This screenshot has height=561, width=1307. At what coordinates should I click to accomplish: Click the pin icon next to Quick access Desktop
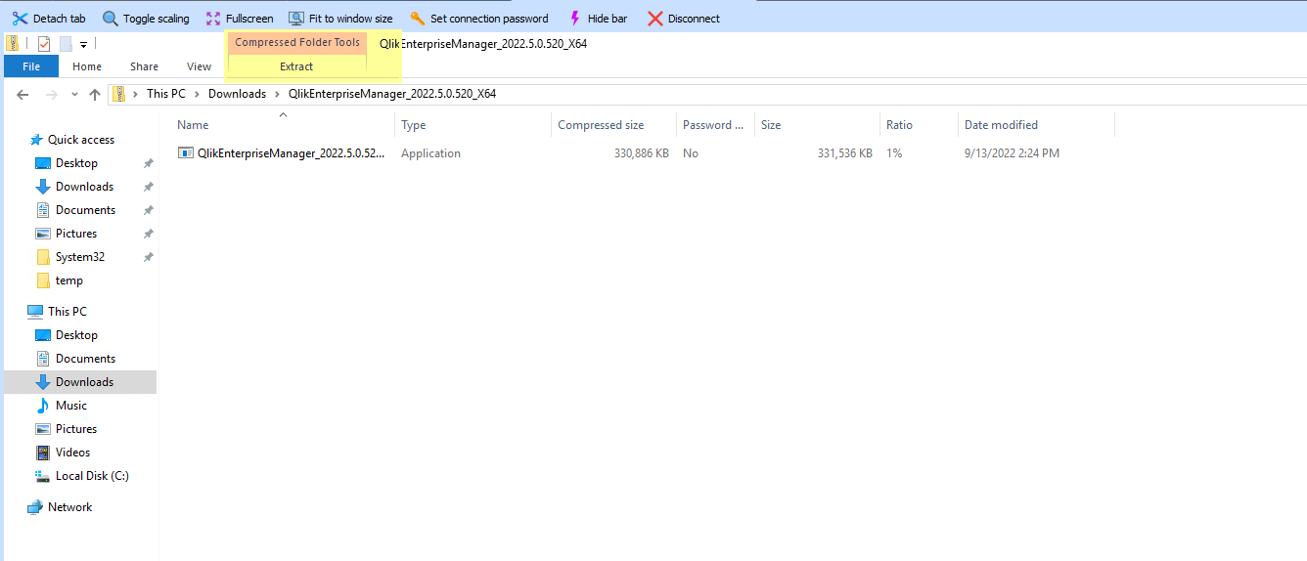pos(148,163)
